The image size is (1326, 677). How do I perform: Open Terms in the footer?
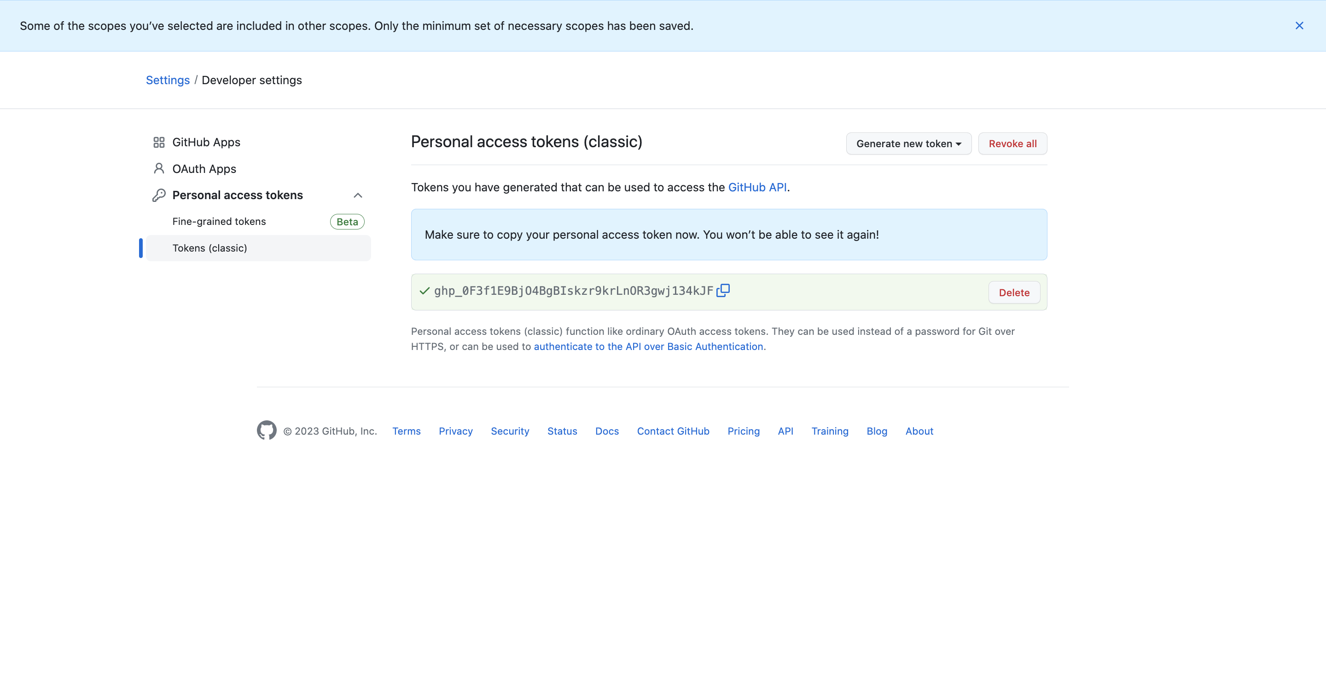[406, 431]
